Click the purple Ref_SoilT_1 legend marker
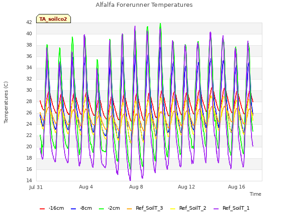The height and width of the screenshot is (217, 289). coord(216,209)
